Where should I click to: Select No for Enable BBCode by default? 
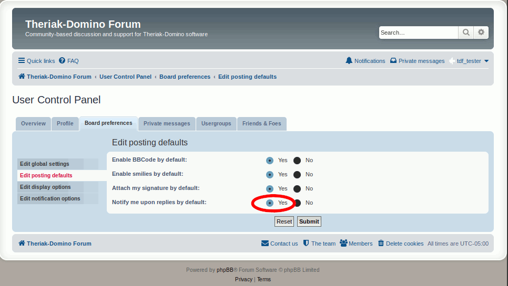[x=297, y=161]
